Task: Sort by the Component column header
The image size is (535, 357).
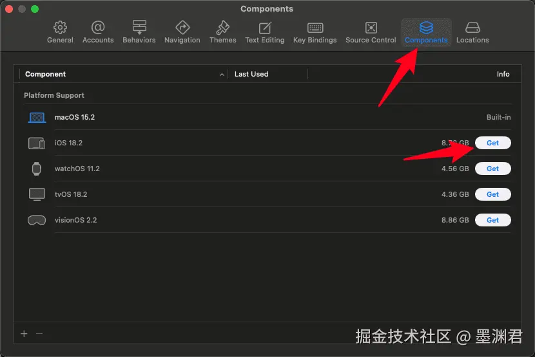Action: [x=45, y=74]
